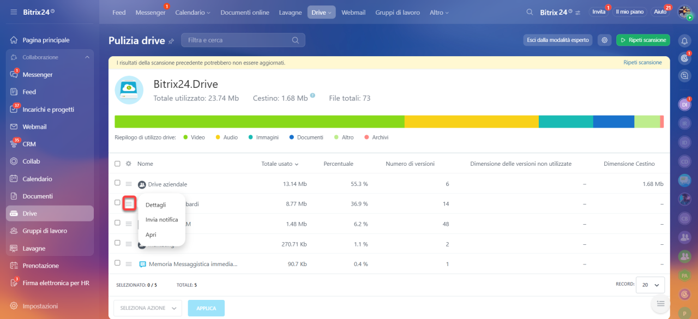
Task: Click the Incarichi e progetti sidebar icon
Action: point(14,109)
